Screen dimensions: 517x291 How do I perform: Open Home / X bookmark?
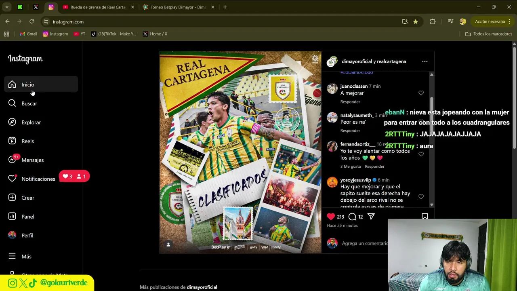pos(155,34)
